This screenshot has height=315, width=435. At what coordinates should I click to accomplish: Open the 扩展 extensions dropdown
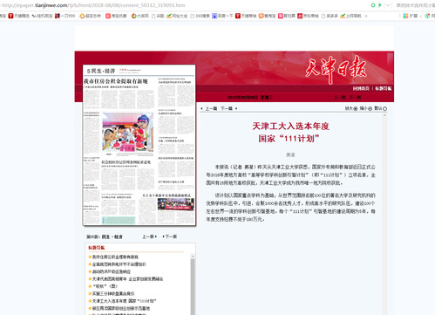pos(412,16)
